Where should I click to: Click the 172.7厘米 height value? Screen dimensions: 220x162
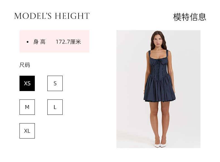68,42
